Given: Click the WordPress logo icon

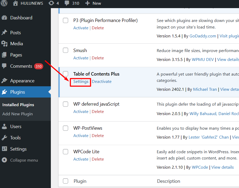Looking at the screenshot, I should tap(4, 3).
